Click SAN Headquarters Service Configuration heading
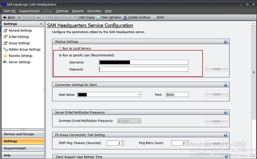 click(90, 26)
